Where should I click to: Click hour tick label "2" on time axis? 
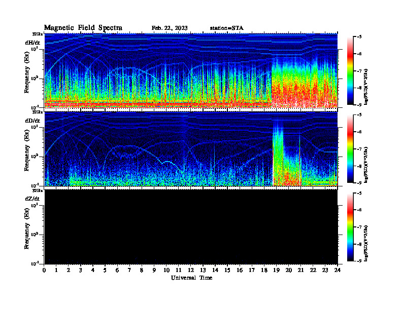pyautogui.click(x=69, y=270)
